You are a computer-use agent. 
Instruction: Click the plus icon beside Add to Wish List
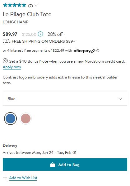pyautogui.click(x=5, y=178)
